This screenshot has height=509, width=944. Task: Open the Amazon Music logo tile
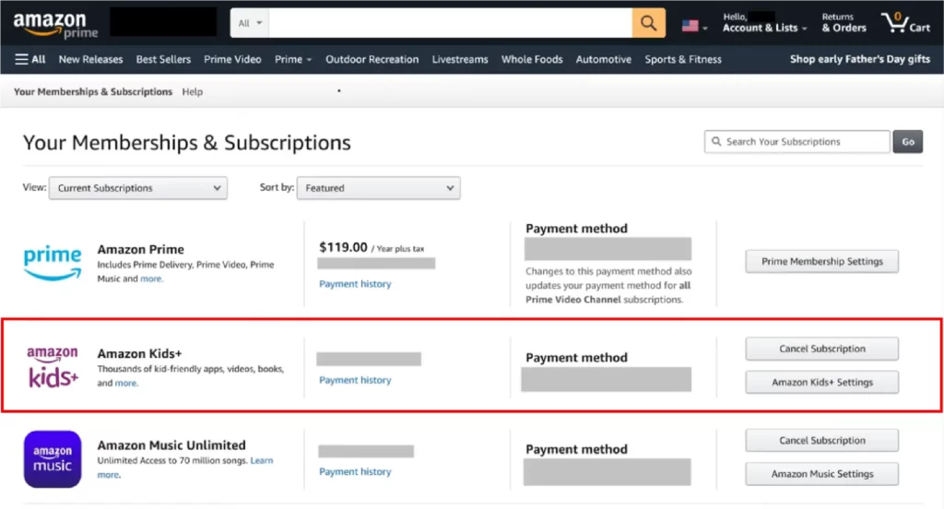[53, 459]
